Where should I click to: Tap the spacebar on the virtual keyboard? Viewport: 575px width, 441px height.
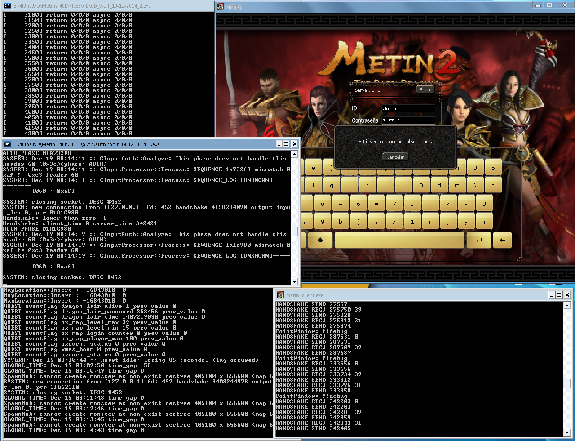coord(399,240)
